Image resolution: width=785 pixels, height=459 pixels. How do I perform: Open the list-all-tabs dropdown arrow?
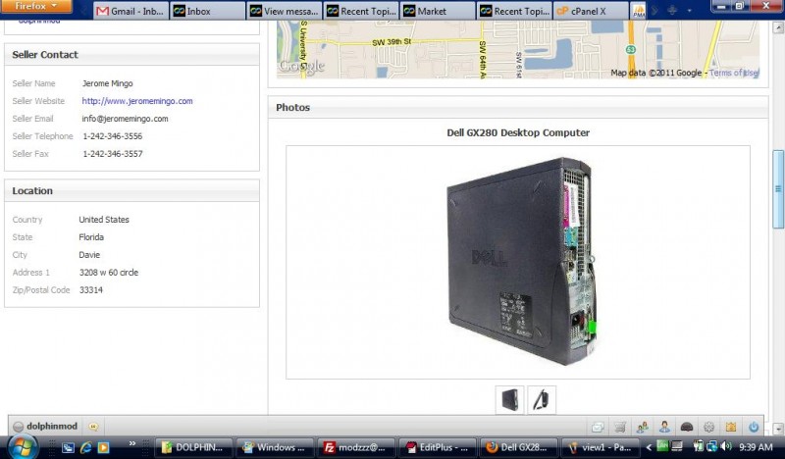point(690,11)
